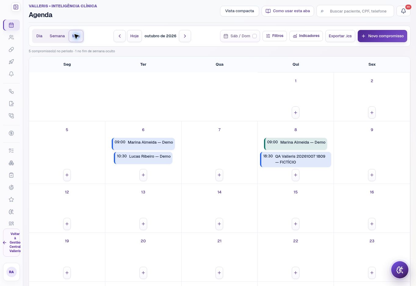416x286 pixels.
Task: Open the pill medication sidebar icon
Action: click(x=11, y=50)
